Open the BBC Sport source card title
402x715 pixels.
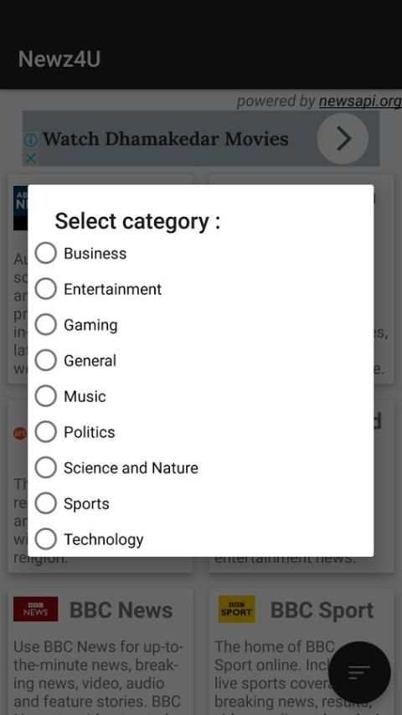tap(322, 610)
